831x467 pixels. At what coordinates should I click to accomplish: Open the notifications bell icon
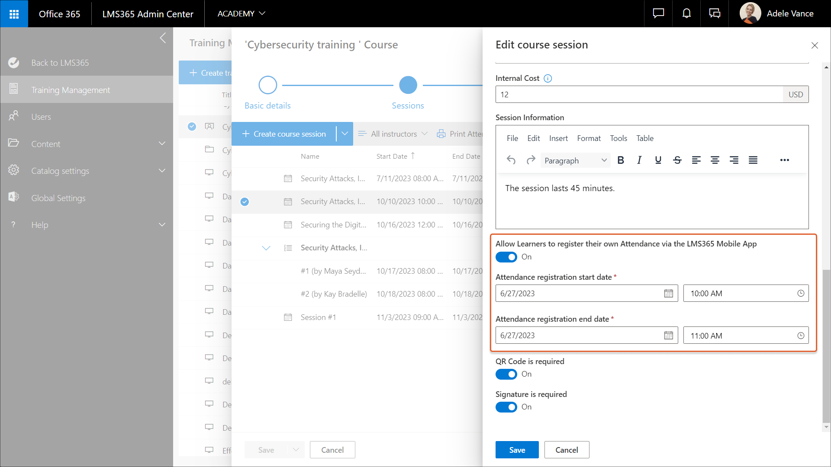click(686, 13)
